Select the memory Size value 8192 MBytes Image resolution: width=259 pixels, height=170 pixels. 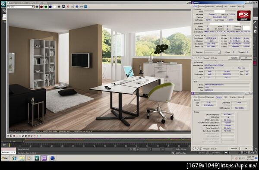click(x=209, y=105)
